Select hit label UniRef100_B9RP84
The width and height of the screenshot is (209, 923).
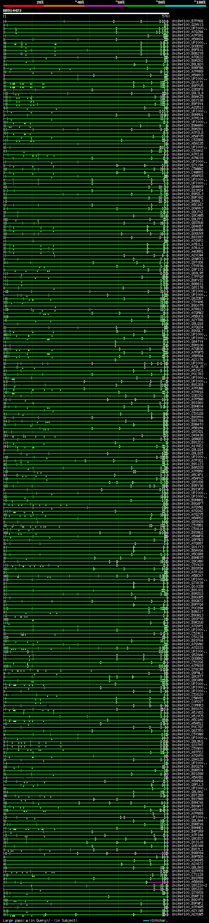tap(187, 854)
